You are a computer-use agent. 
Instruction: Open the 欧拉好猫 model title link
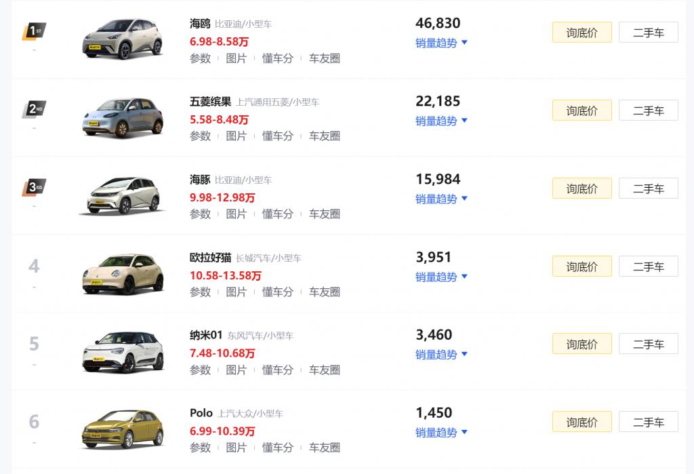coord(210,258)
